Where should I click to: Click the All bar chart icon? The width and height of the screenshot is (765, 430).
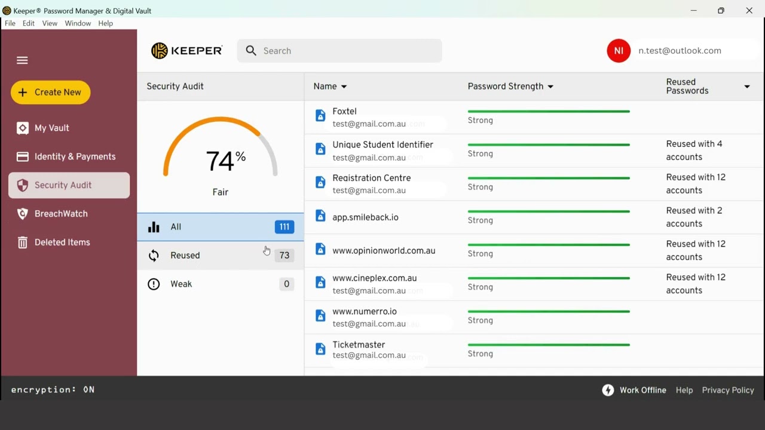154,227
